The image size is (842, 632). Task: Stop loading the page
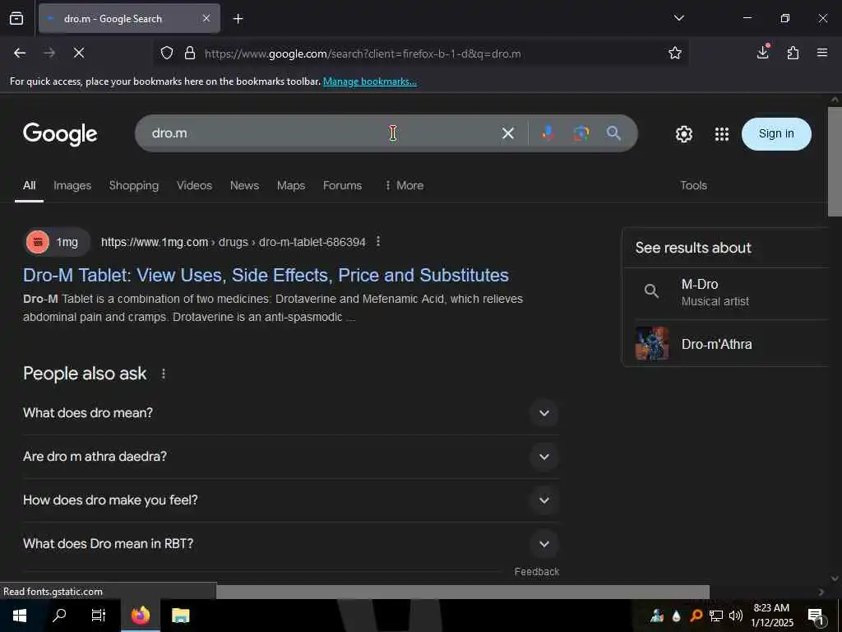coord(79,53)
